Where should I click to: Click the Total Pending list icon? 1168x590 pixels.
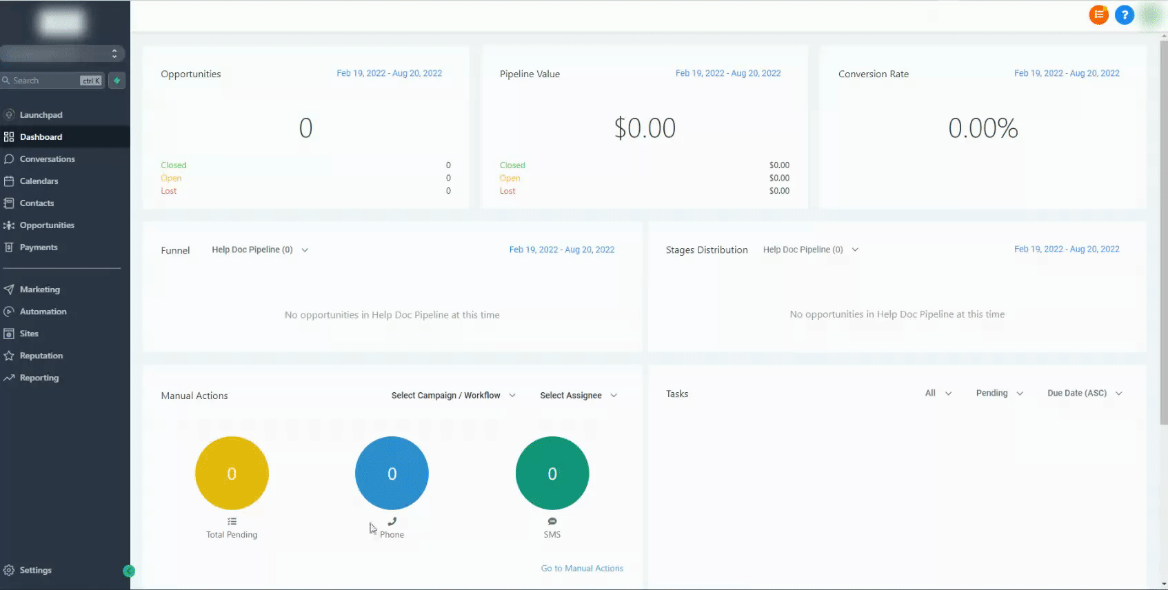click(232, 522)
